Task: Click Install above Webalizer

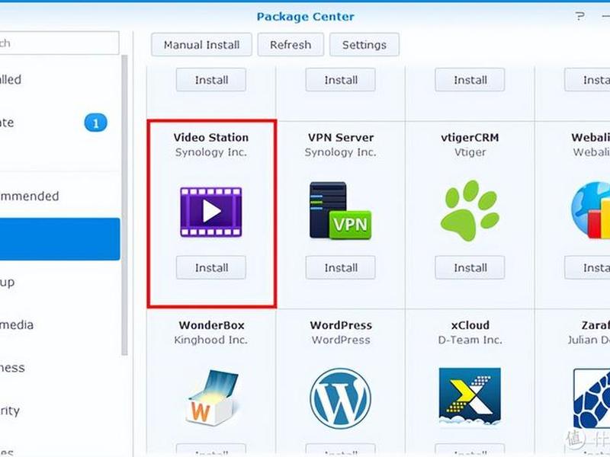Action: coord(587,80)
